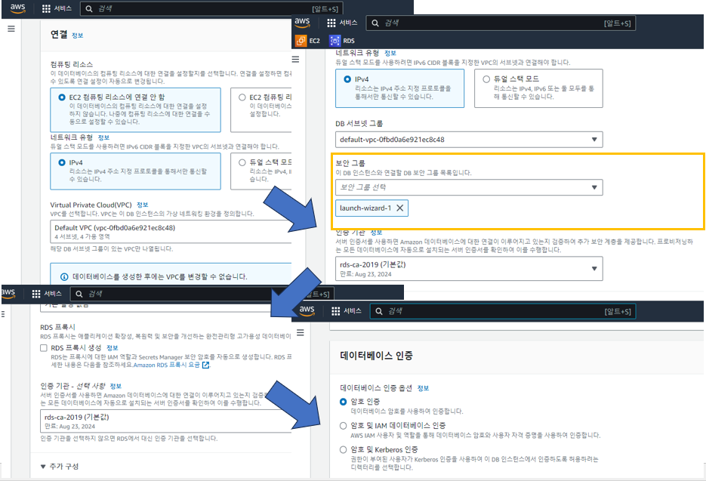Click the search field above the RDS 프록시 panel
Image resolution: width=706 pixels, height=481 pixels.
coord(202,294)
